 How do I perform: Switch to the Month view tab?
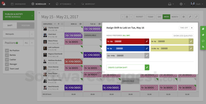point(175,17)
